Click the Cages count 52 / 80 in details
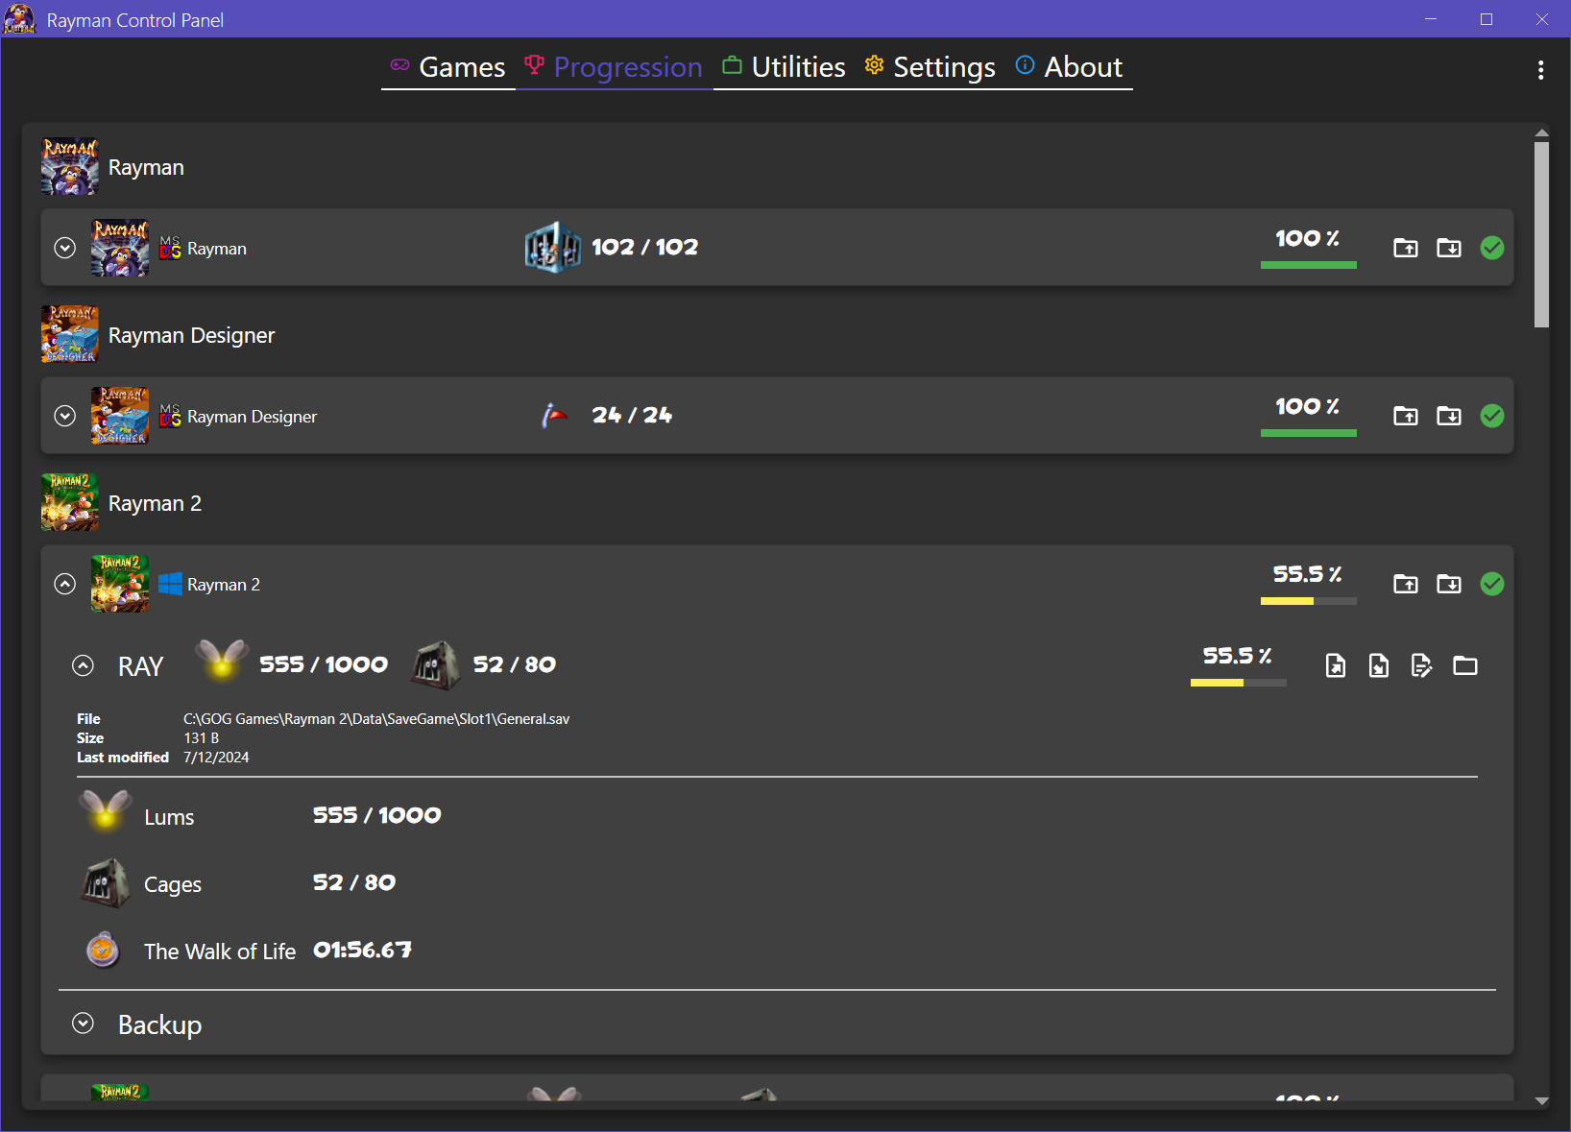The width and height of the screenshot is (1571, 1132). (x=354, y=882)
